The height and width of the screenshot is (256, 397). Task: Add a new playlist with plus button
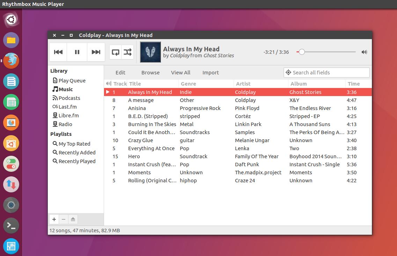pyautogui.click(x=54, y=219)
